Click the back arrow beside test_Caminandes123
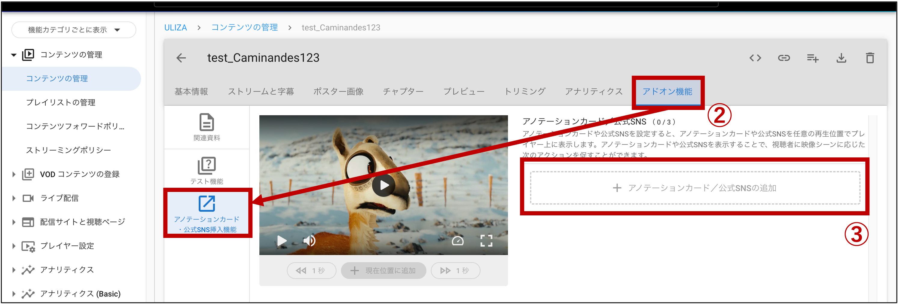Screen dimensions: 898x304 pos(181,58)
